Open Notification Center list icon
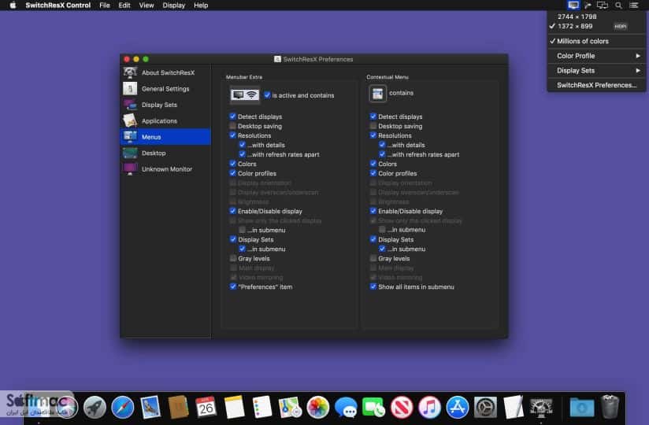The image size is (649, 425). tap(634, 6)
